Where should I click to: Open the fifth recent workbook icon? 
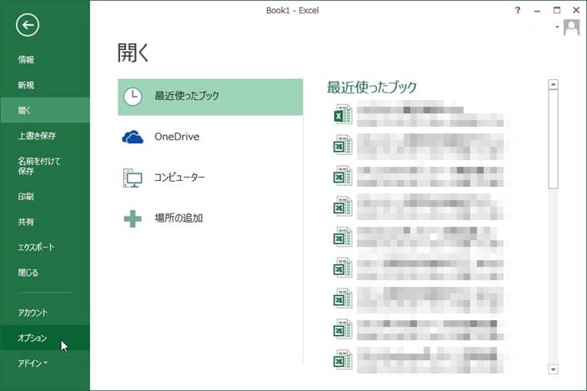coord(343,237)
